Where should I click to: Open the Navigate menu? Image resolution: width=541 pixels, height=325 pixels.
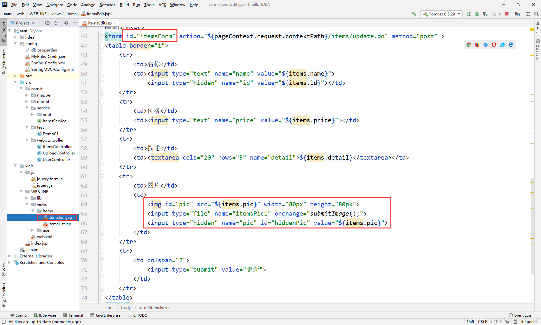[x=55, y=5]
